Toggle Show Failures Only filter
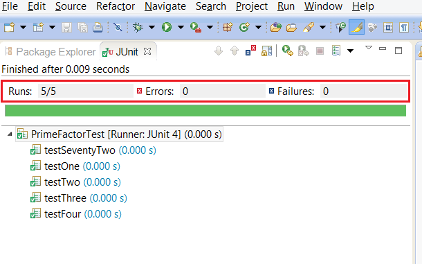The width and height of the screenshot is (422, 264). point(250,51)
